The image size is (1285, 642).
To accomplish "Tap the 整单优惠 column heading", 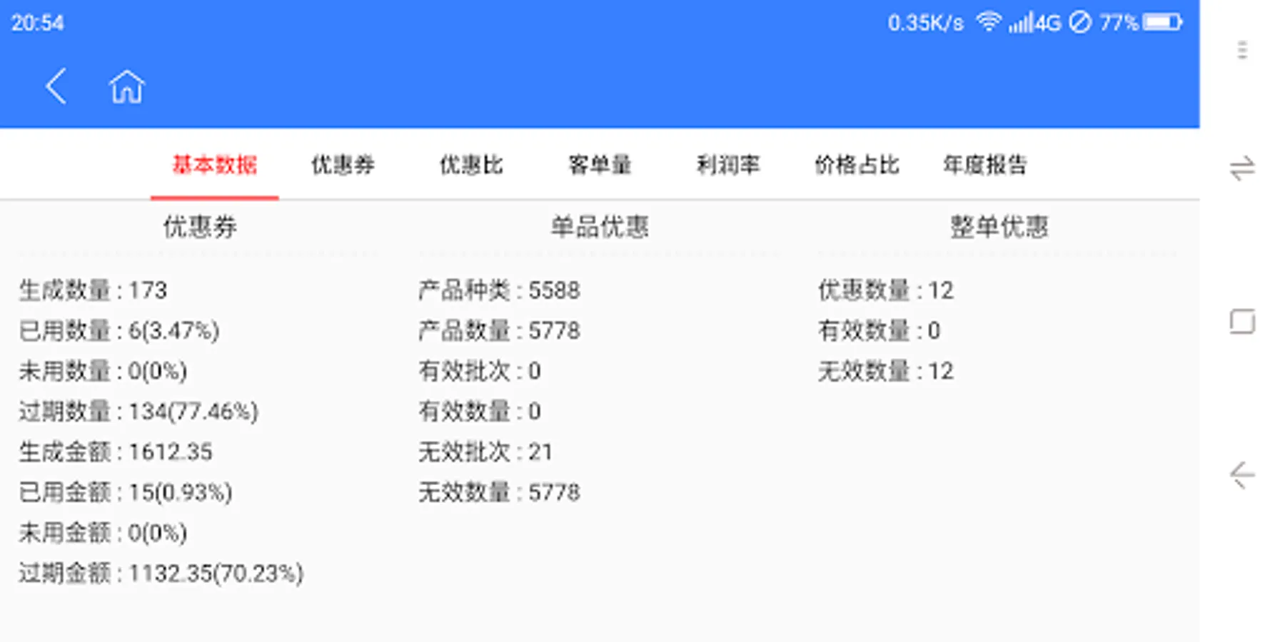I will tap(999, 227).
